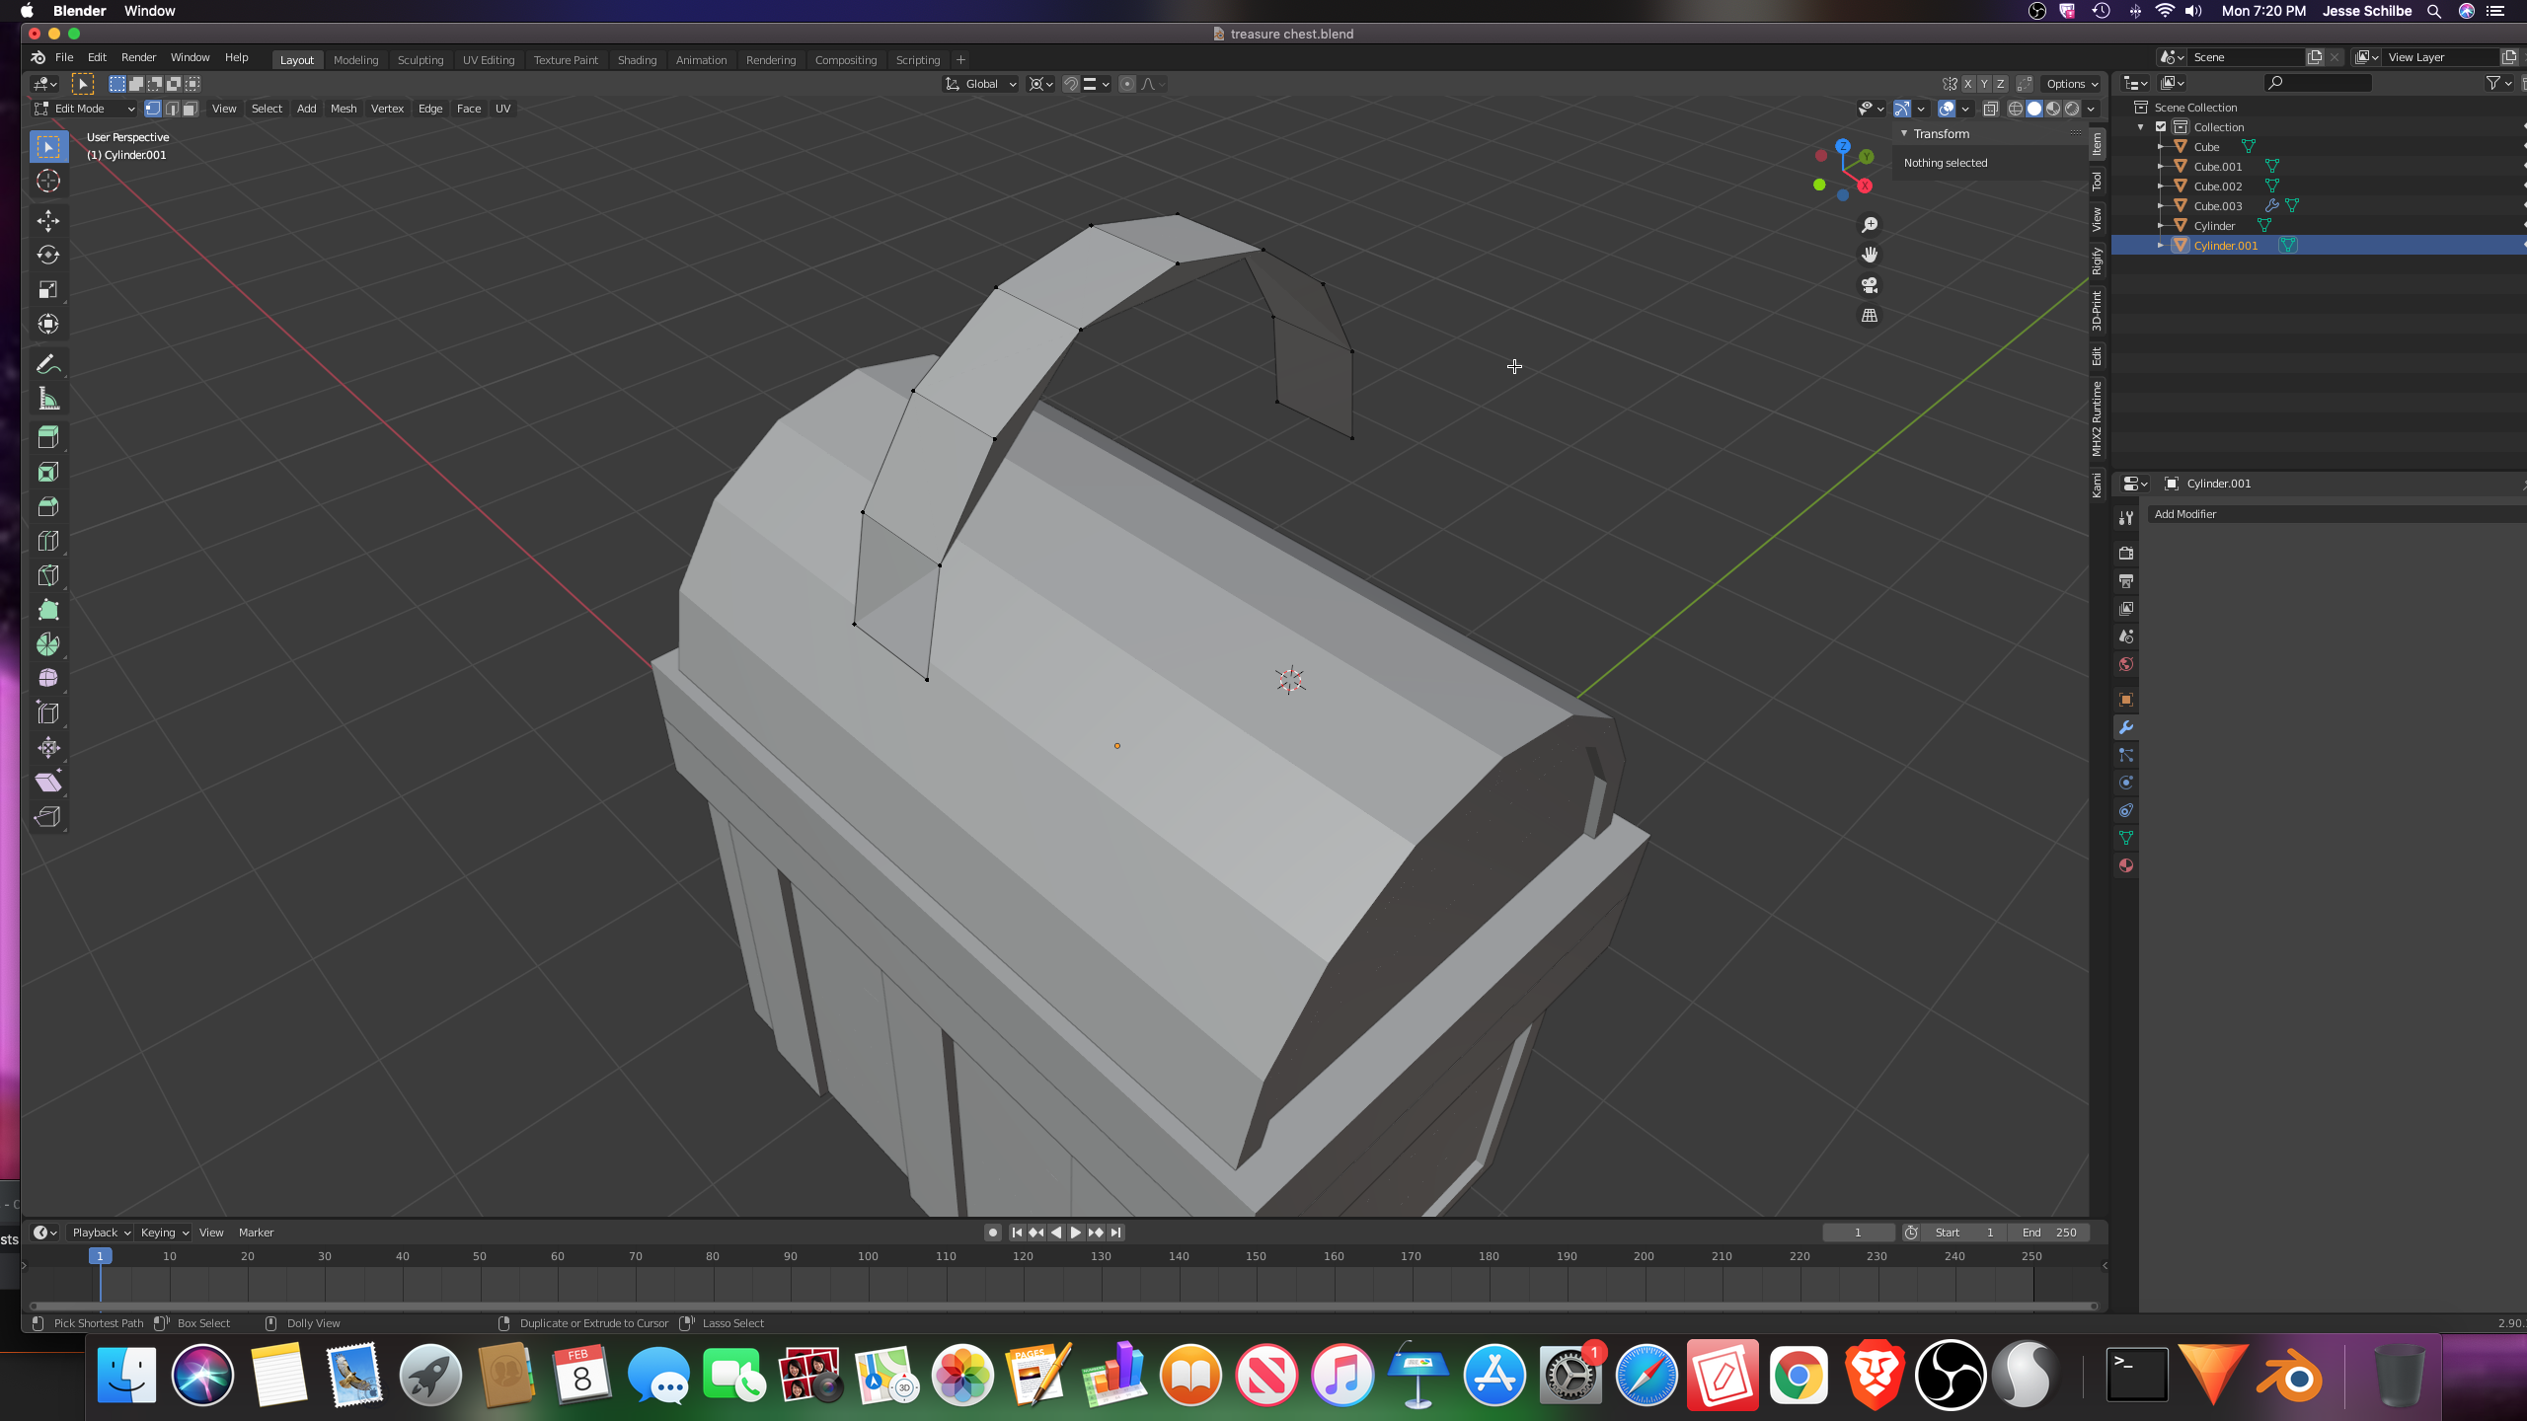Select the Spin tool
This screenshot has width=2527, height=1421.
(47, 644)
